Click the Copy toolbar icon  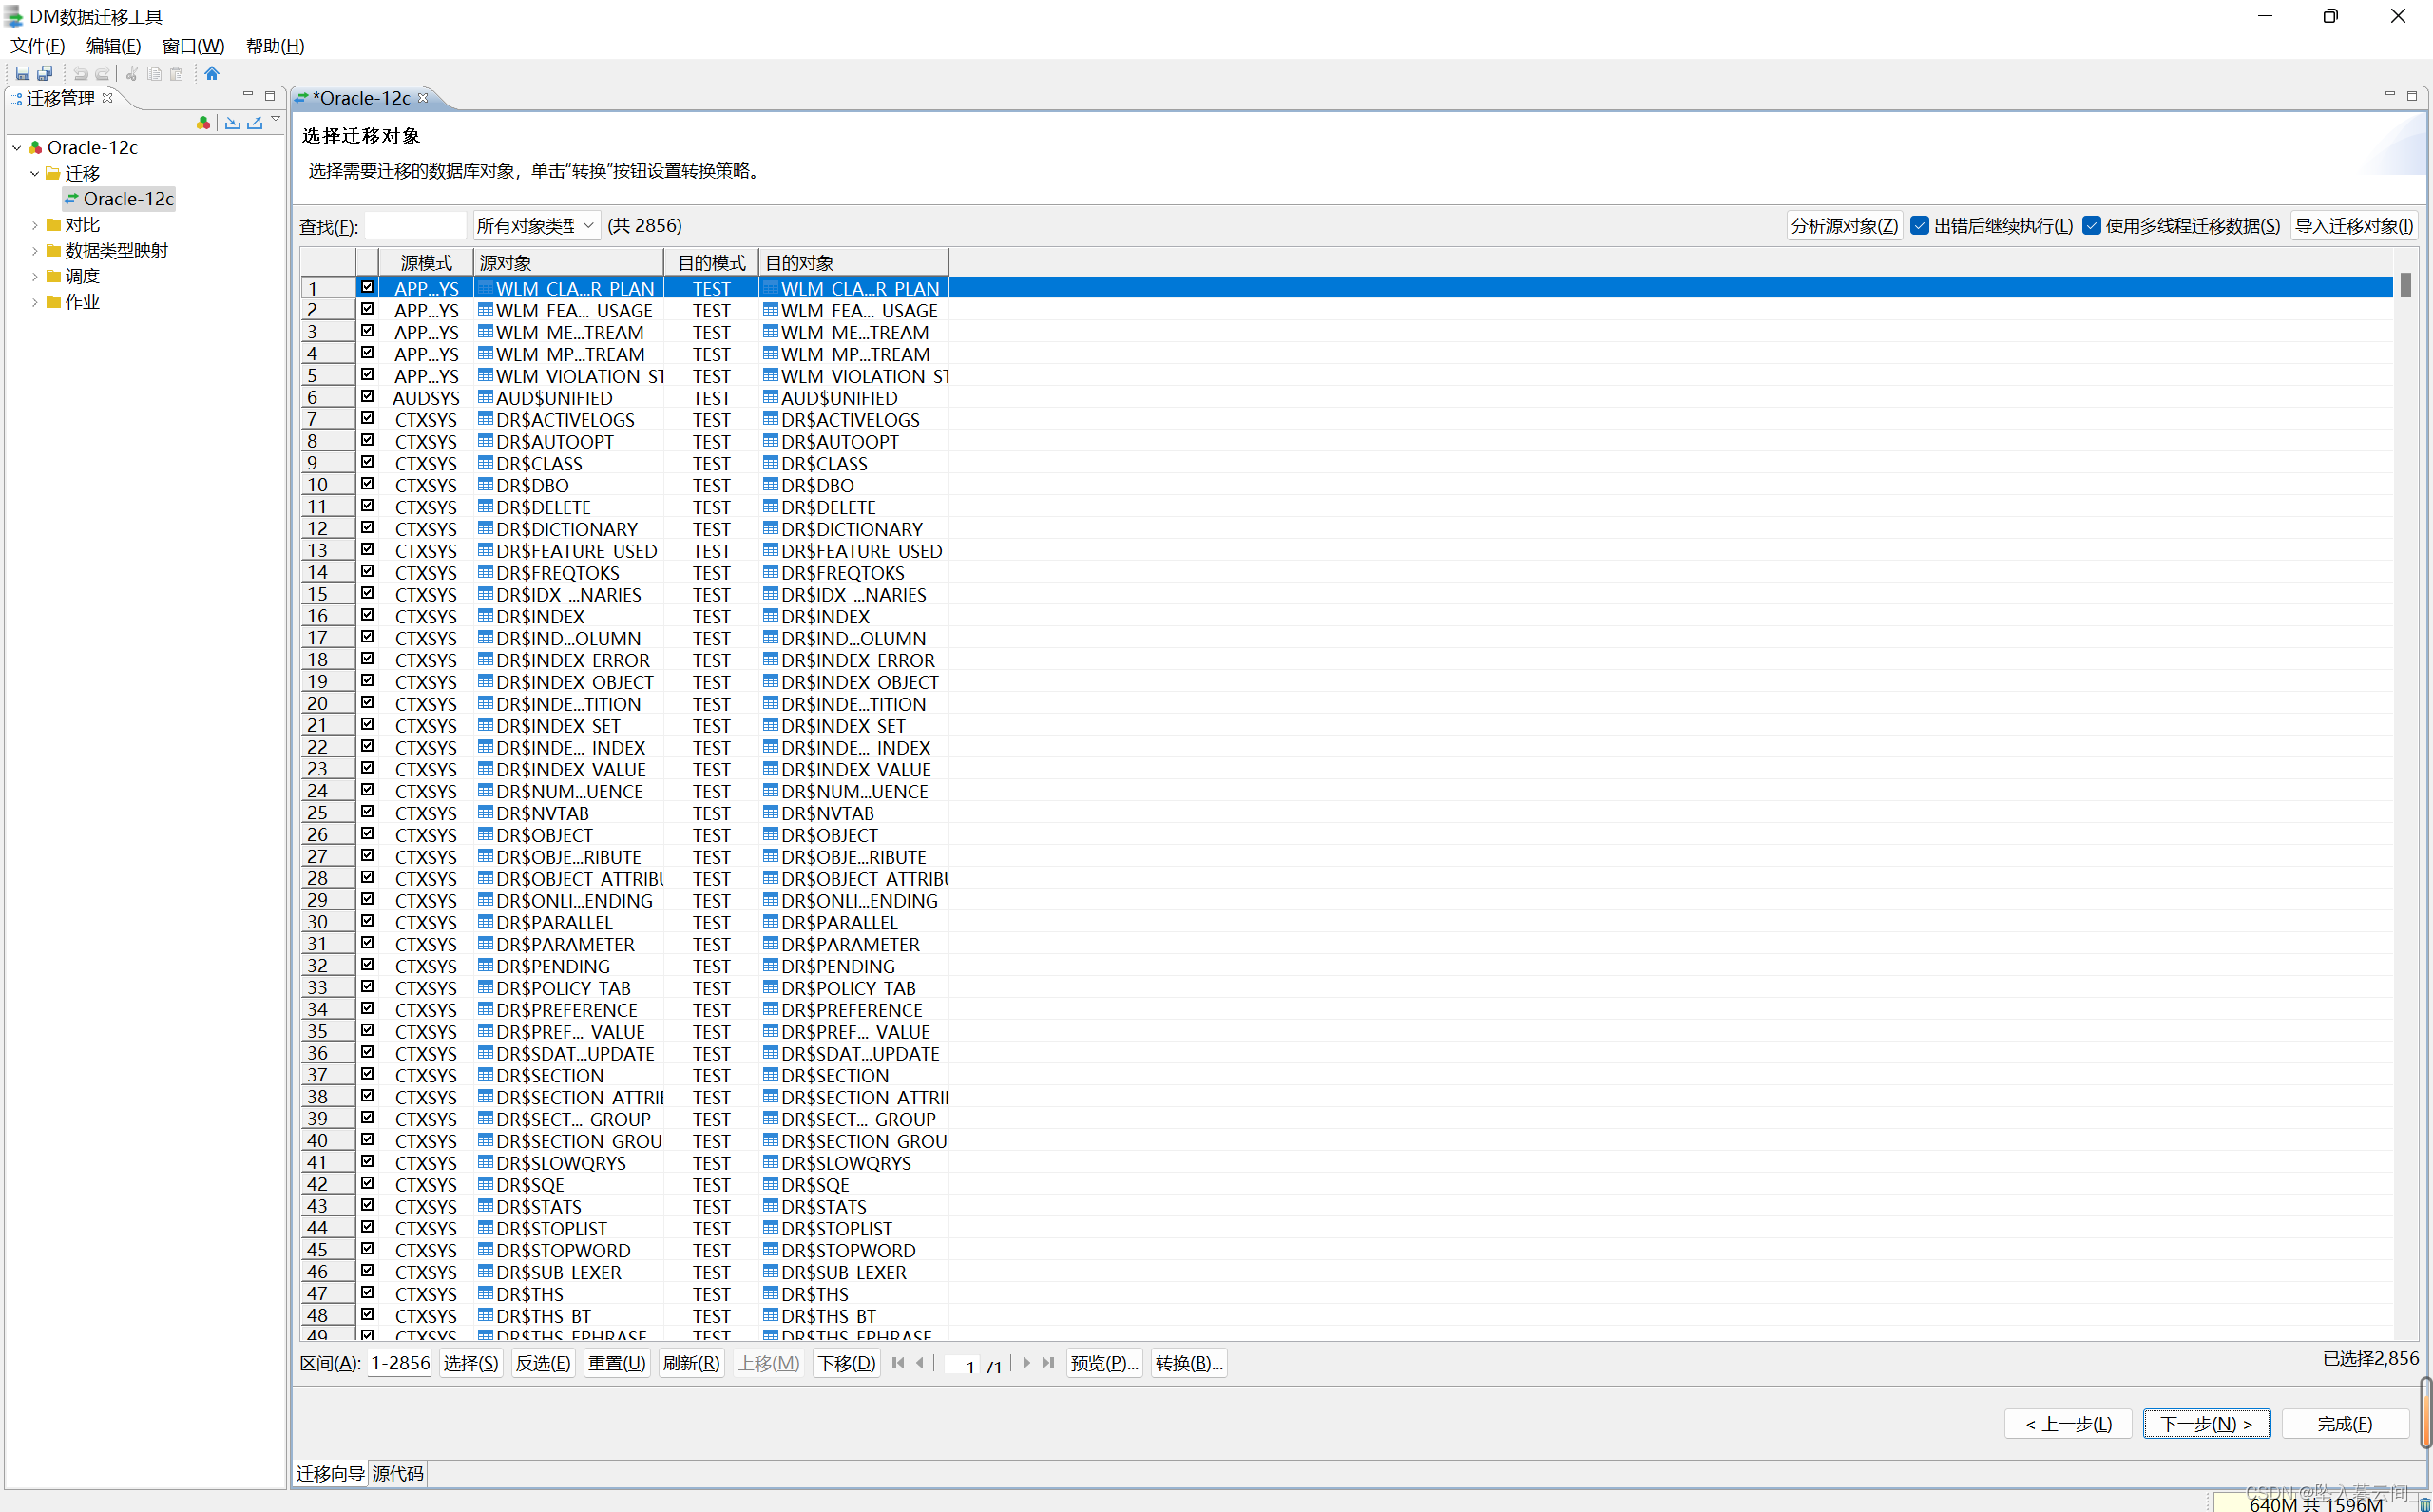[154, 73]
